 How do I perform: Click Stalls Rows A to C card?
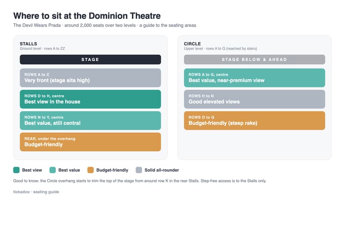90,78
